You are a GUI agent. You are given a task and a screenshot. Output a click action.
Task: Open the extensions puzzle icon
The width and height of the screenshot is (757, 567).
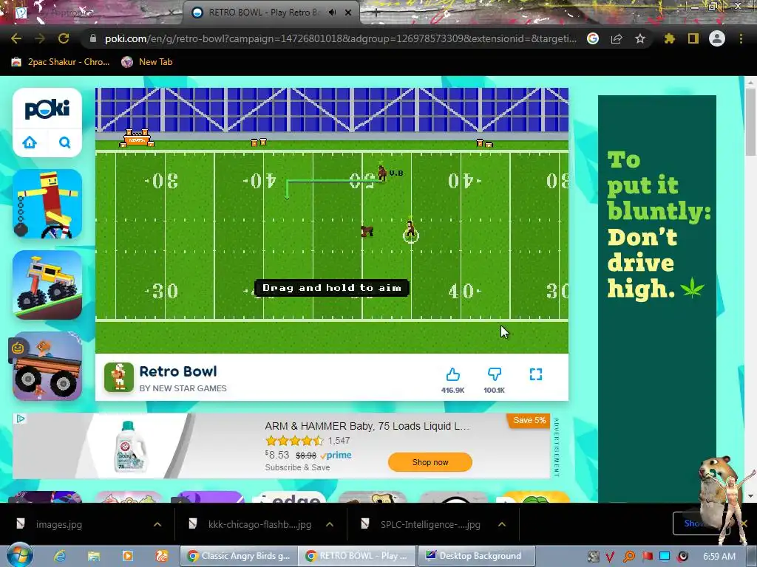670,38
